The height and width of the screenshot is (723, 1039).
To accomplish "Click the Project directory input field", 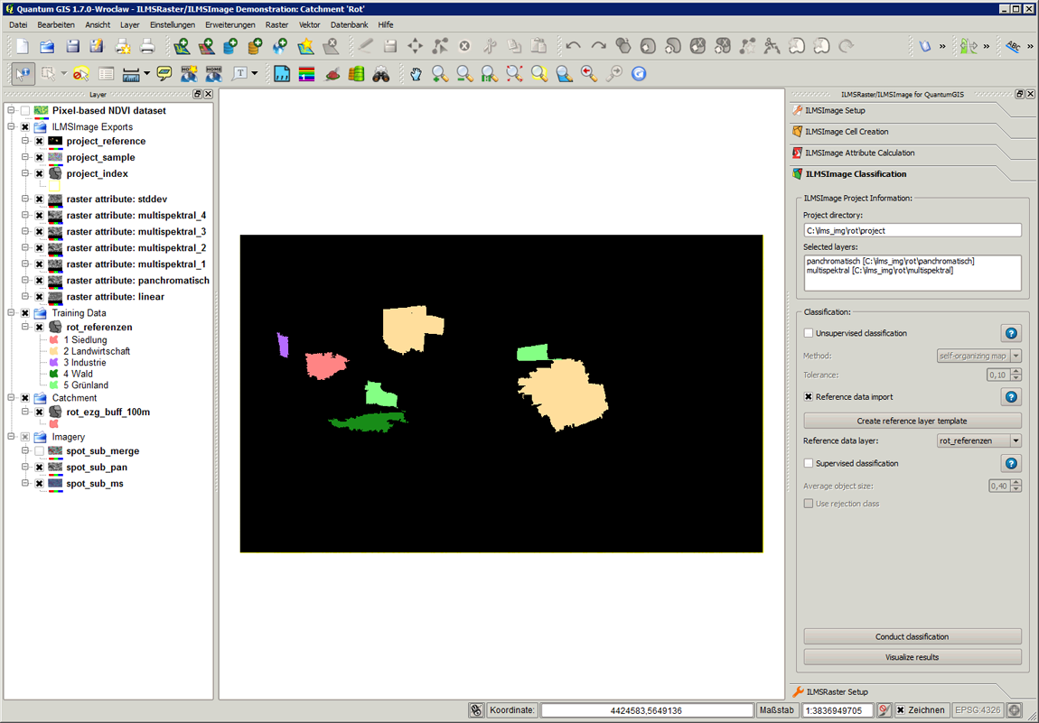I will coord(912,231).
